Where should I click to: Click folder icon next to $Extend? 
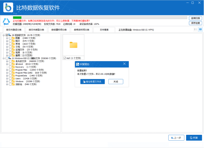coord(13,64)
